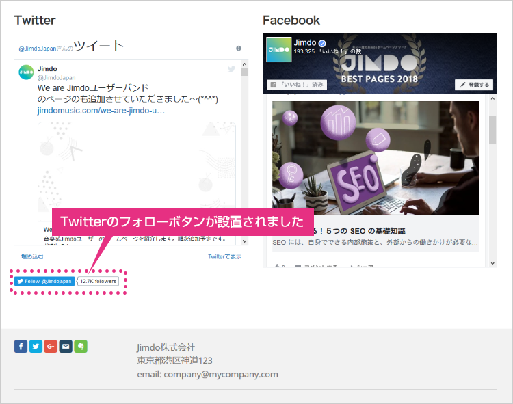Image resolution: width=513 pixels, height=404 pixels.
Task: Click the Twitter timeline scroll down arrow
Action: tap(244, 241)
